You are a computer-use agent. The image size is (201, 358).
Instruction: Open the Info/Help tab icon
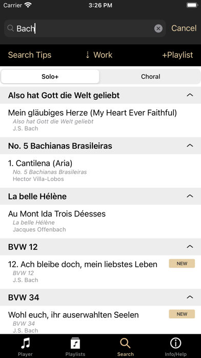point(175,343)
